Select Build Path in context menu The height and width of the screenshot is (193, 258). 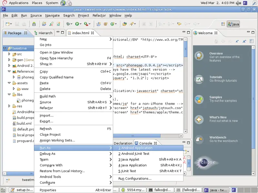(74, 96)
